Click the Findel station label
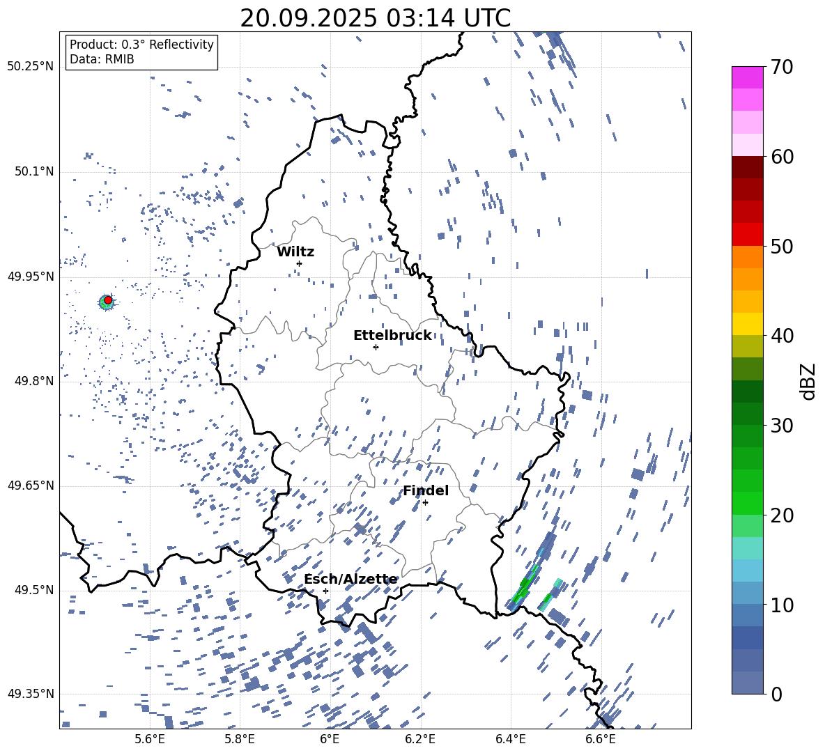The image size is (825, 753). pos(426,490)
